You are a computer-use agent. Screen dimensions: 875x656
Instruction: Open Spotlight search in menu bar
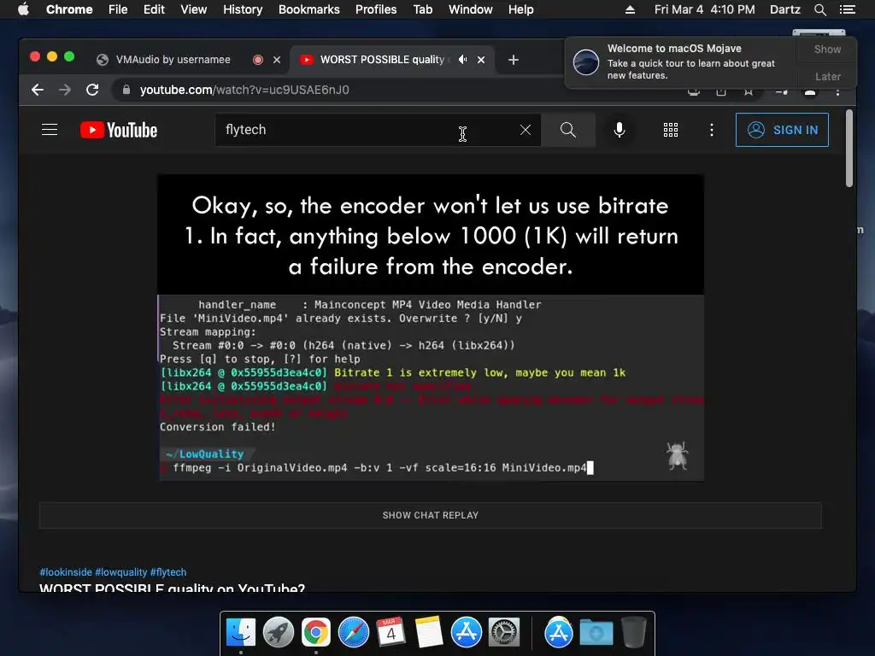coord(820,9)
